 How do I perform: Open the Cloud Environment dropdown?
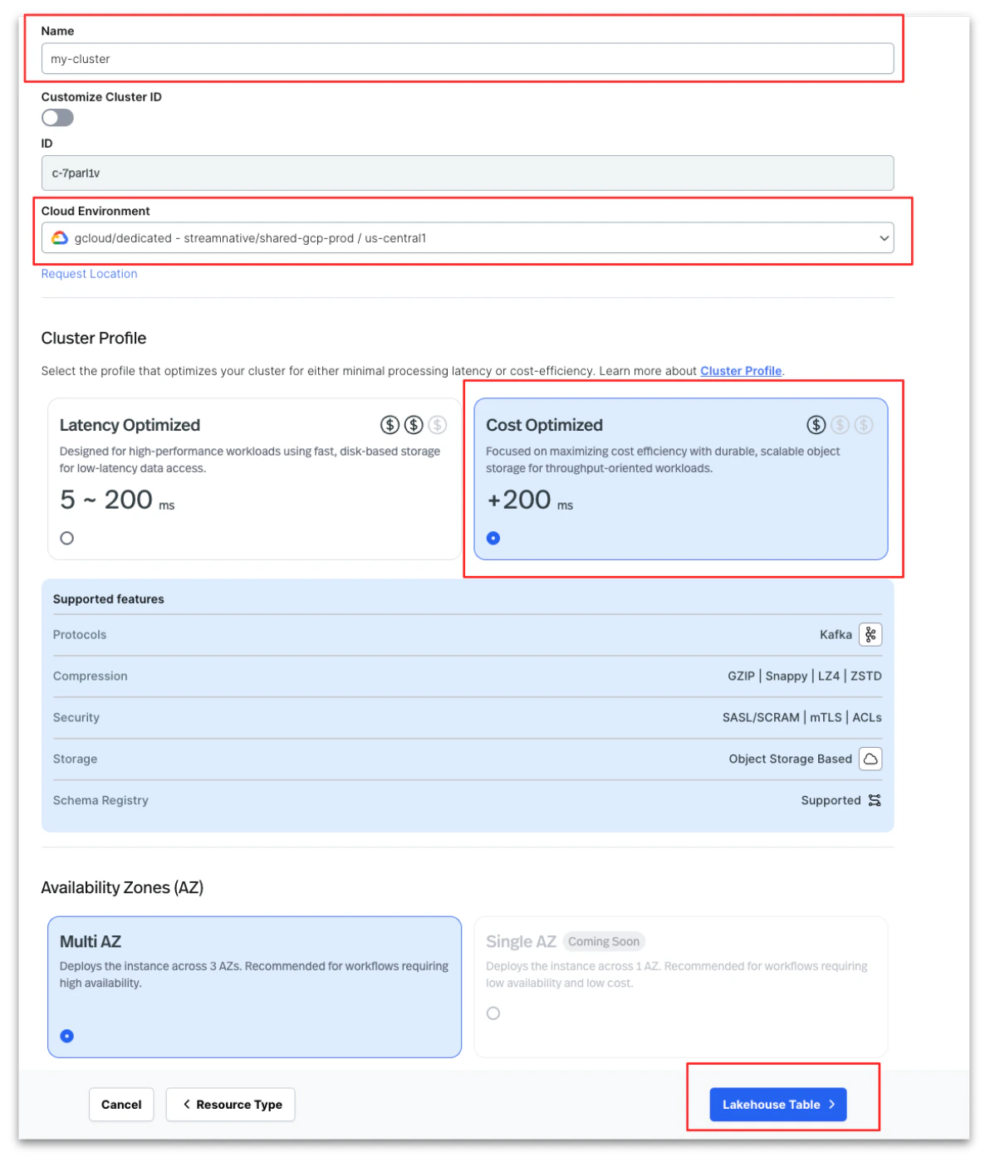tap(883, 238)
